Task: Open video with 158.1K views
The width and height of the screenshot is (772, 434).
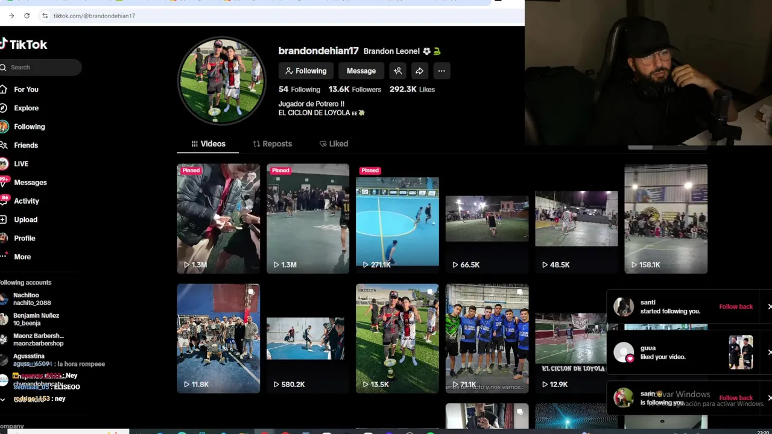Action: coord(666,219)
